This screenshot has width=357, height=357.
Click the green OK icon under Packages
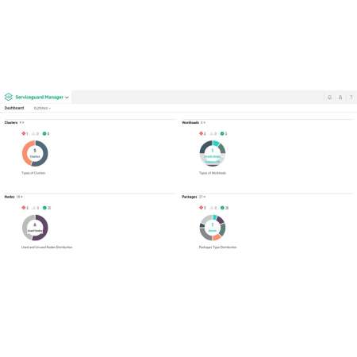pyautogui.click(x=222, y=208)
